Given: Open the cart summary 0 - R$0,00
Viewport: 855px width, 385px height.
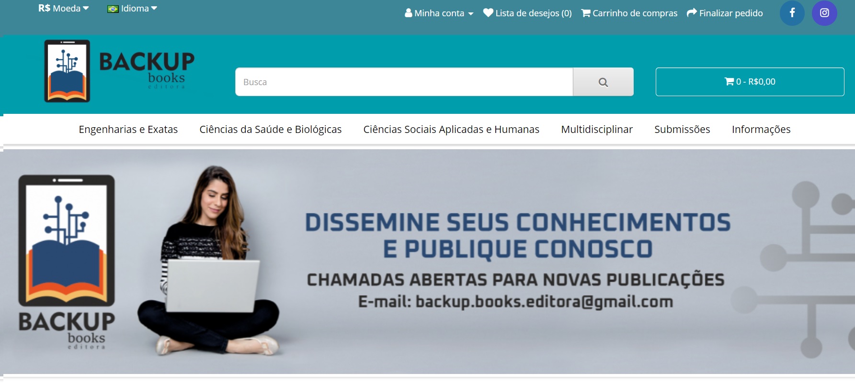Looking at the screenshot, I should (x=750, y=82).
